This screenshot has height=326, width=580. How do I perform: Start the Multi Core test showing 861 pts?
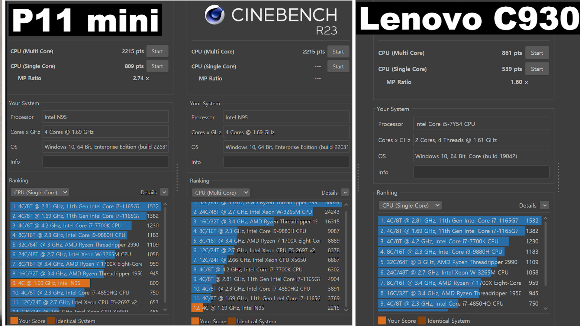point(537,53)
